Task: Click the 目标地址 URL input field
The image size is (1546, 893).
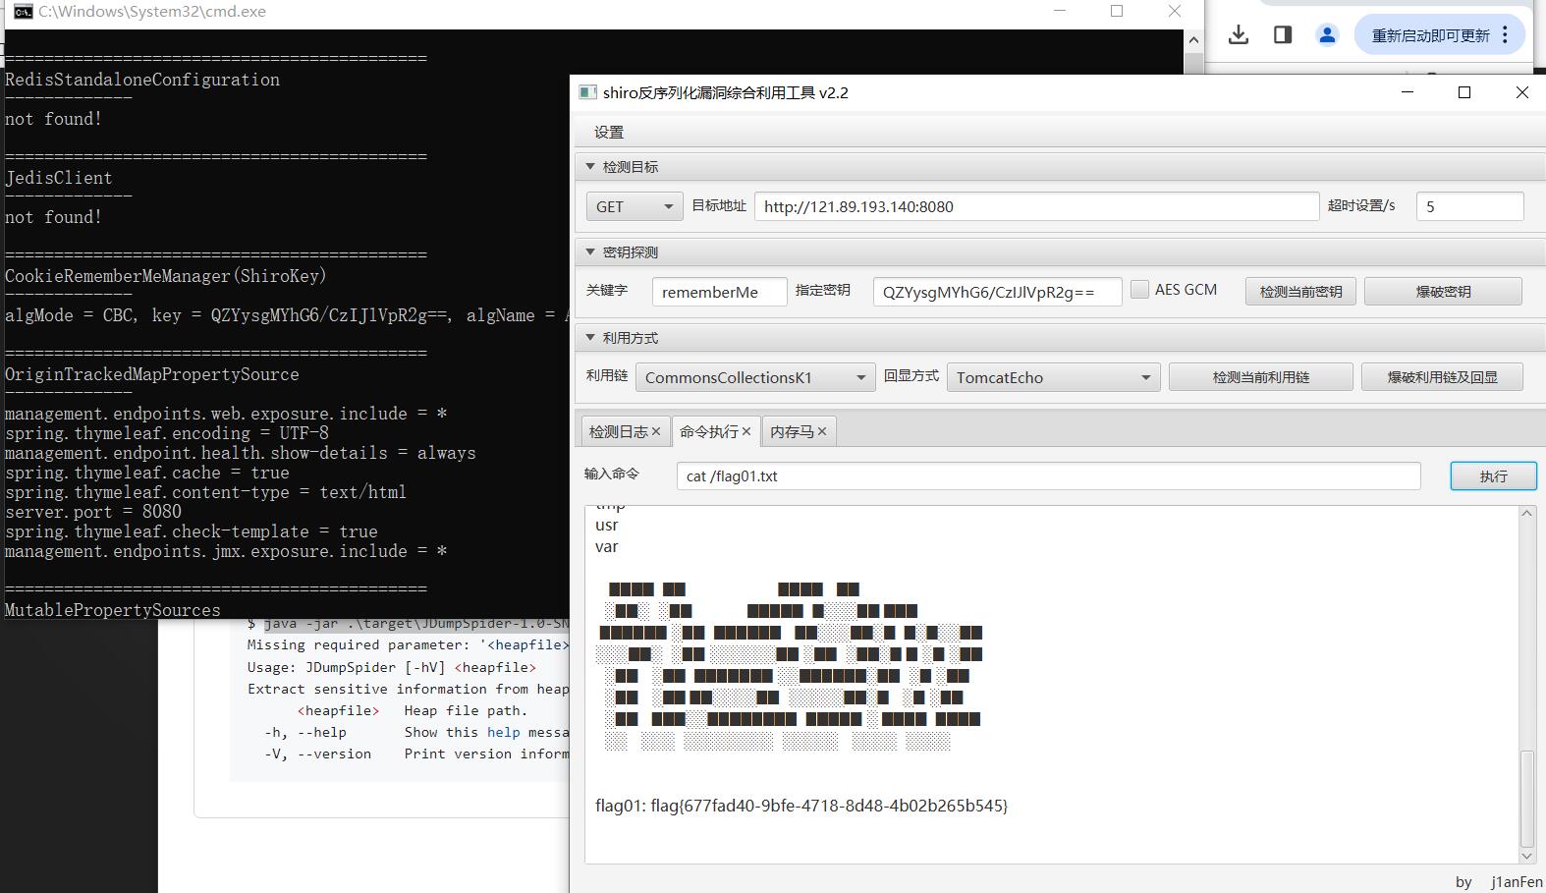Action: [1035, 207]
